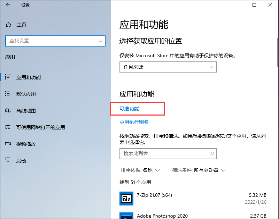This screenshot has width=279, height=219.
Task: Click the 7-Zip application icon
Action: click(126, 199)
